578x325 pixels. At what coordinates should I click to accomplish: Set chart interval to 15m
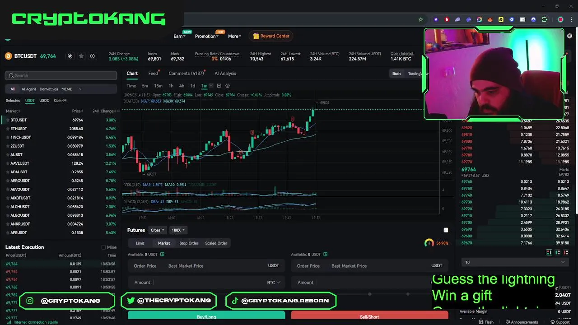pyautogui.click(x=158, y=86)
